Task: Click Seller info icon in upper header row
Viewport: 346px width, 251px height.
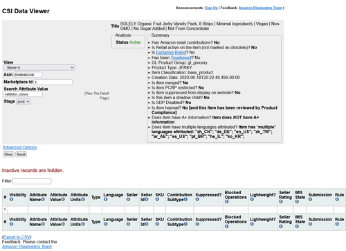Action: [128, 200]
